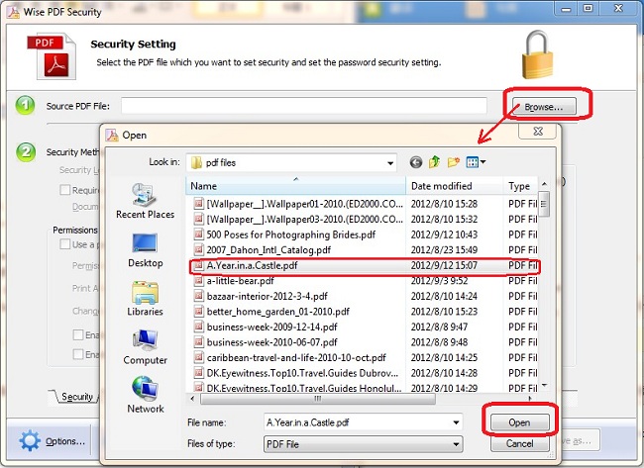Click PDF icon of DK.Eyewitness Dubrov file
644x468 pixels.
click(x=199, y=373)
